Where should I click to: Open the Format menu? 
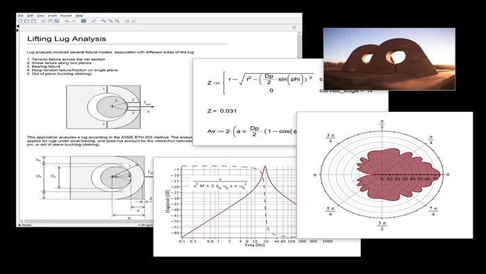[66, 15]
